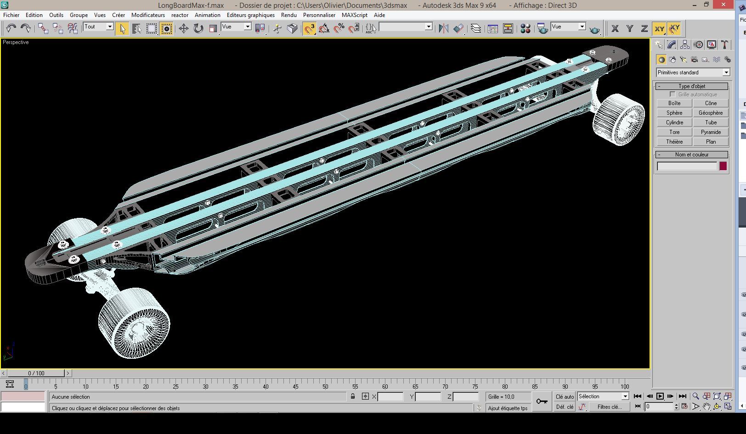746x434 pixels.
Task: Open the Layer Manager icon
Action: pyautogui.click(x=475, y=28)
